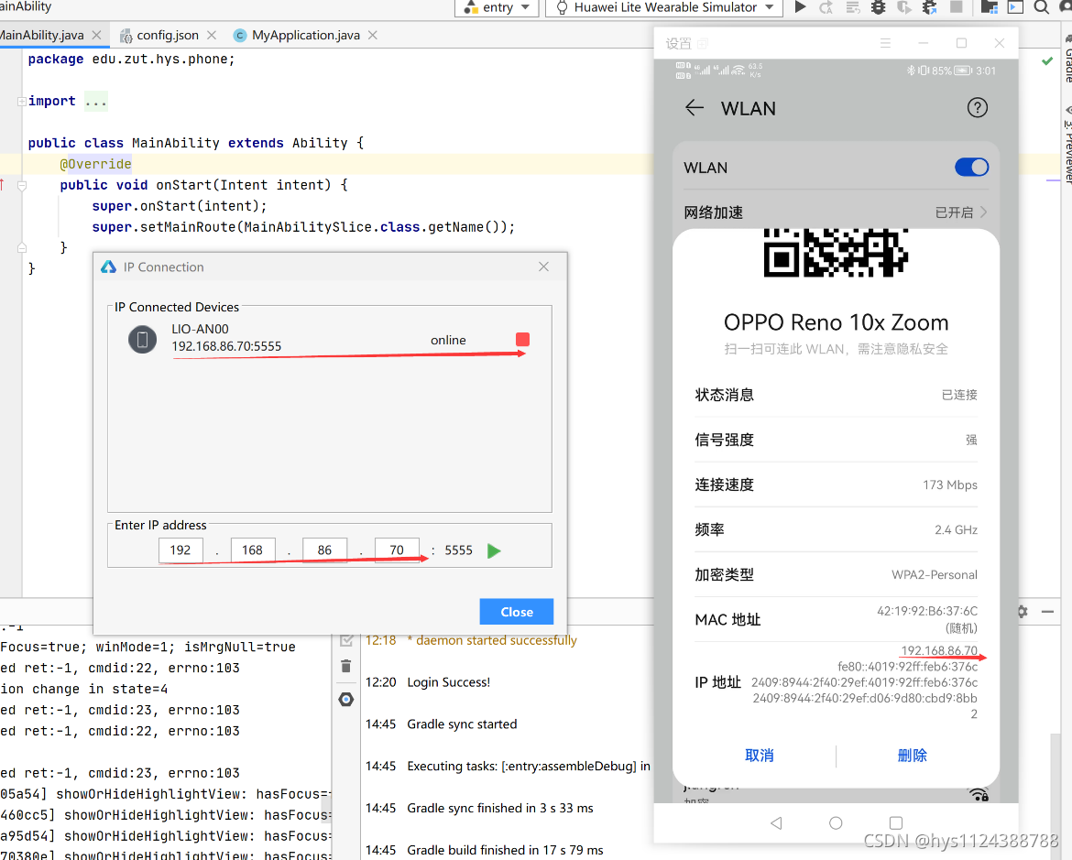Screen dimensions: 1072x860
Task: Click the coverage shield-run icon
Action: point(903,7)
